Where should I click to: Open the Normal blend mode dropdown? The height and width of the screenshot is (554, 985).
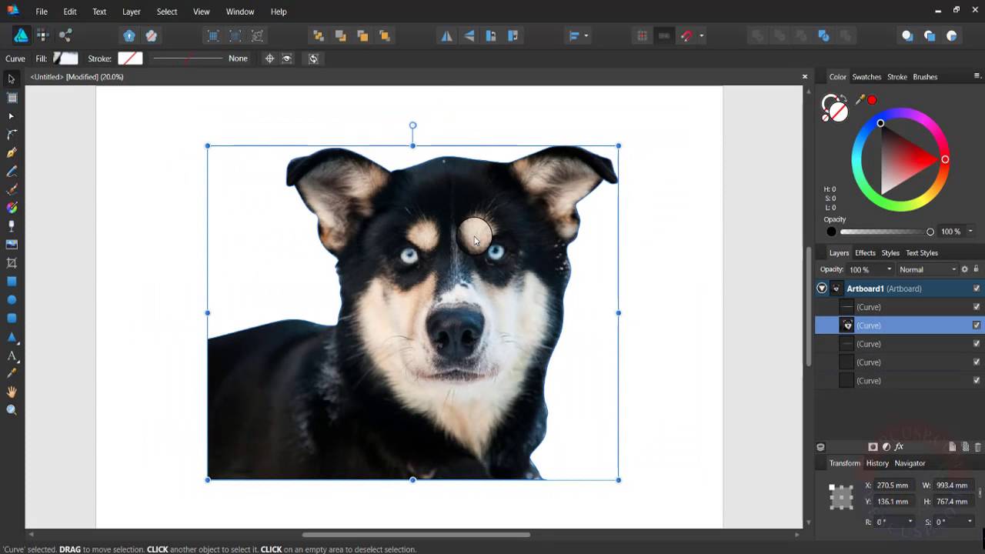[927, 269]
